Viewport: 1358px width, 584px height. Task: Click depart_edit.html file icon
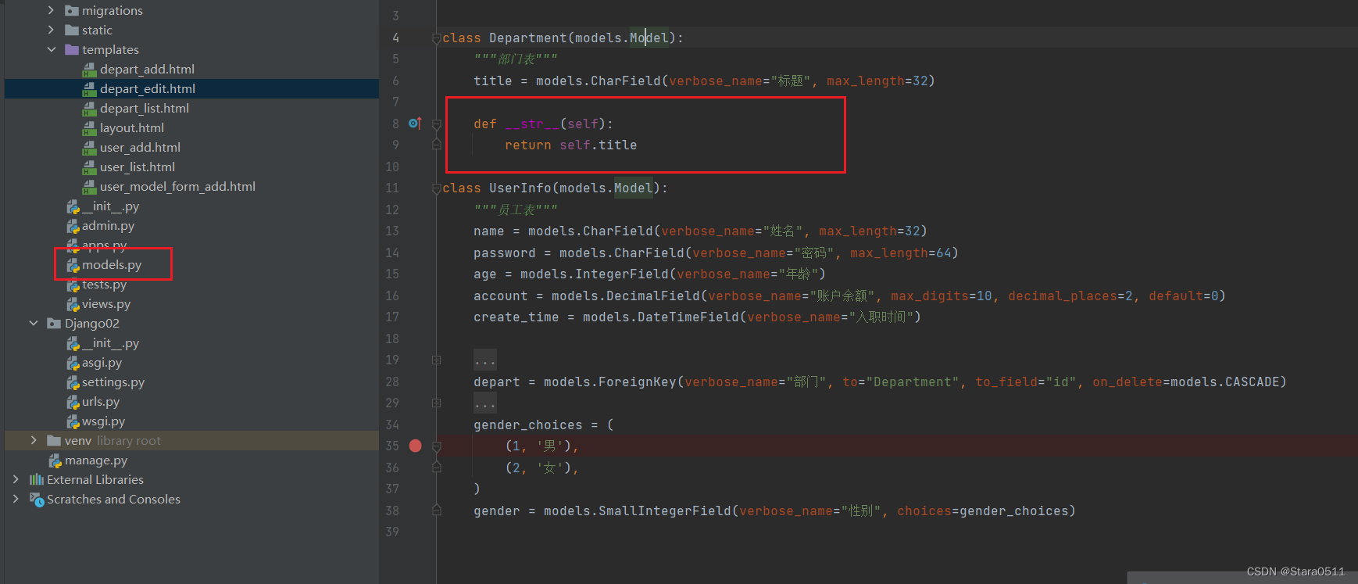click(90, 88)
